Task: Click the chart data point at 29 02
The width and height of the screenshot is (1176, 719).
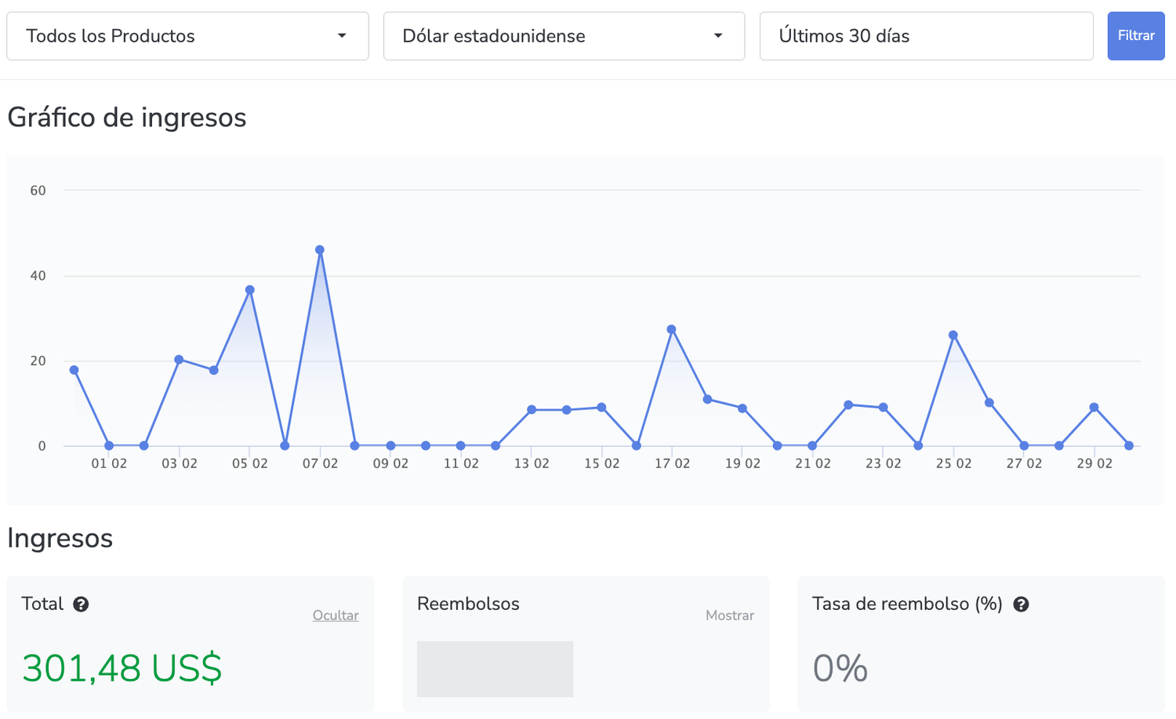Action: (1094, 408)
